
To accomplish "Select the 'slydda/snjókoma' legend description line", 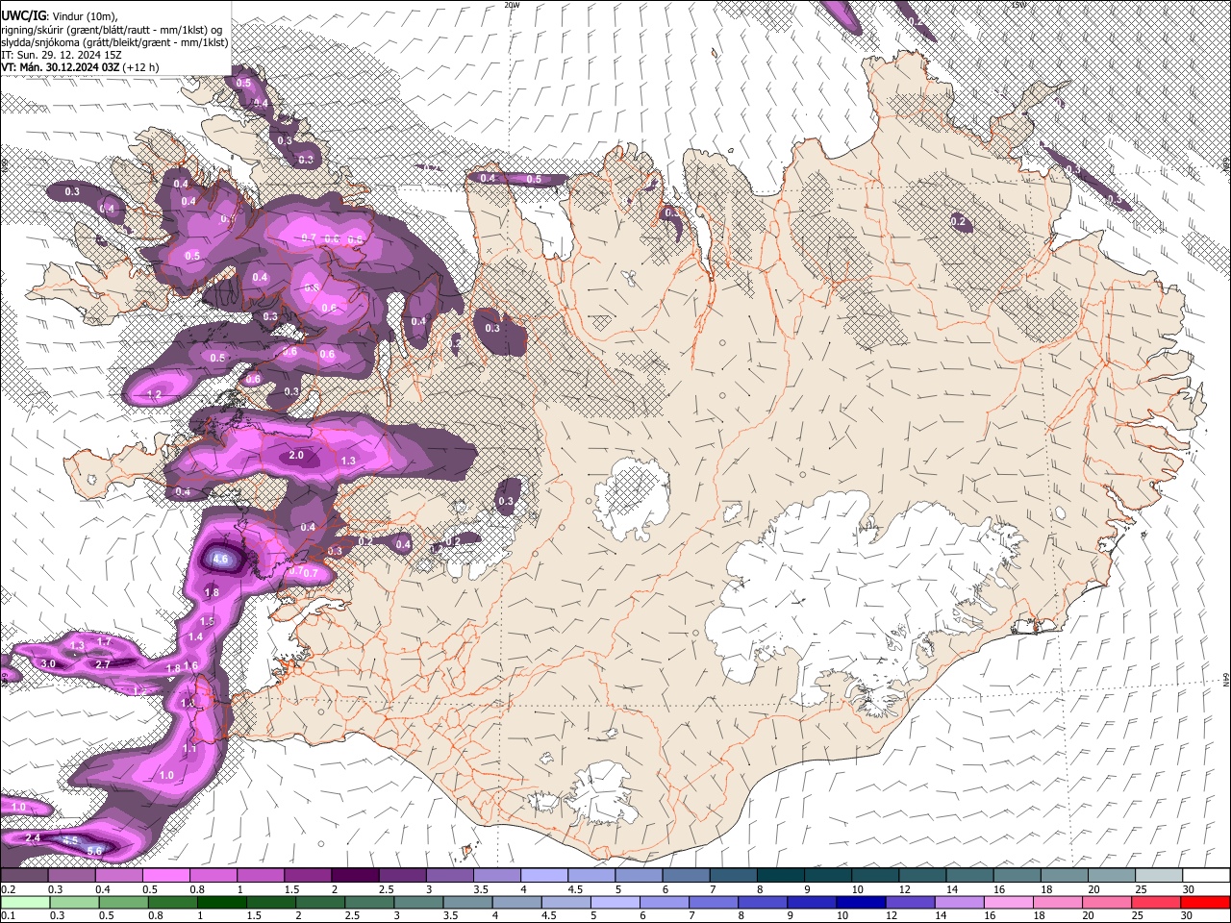I will (x=114, y=41).
